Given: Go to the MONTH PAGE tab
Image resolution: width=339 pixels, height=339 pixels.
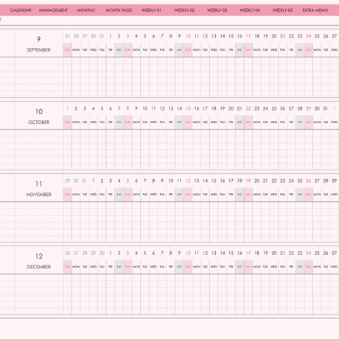Looking at the screenshot, I should (119, 10).
